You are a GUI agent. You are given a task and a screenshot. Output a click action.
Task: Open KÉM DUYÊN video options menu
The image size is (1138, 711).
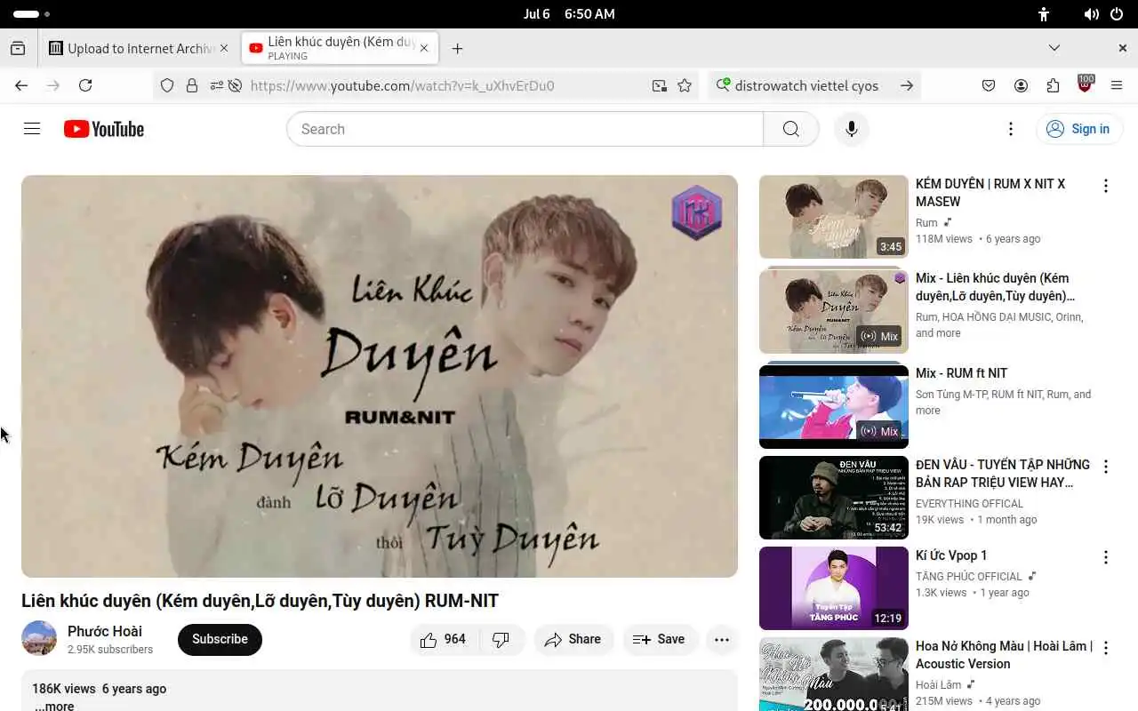coord(1106,186)
